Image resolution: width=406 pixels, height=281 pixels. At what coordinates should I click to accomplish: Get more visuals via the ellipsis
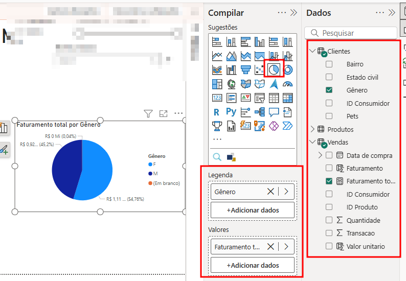[217, 139]
